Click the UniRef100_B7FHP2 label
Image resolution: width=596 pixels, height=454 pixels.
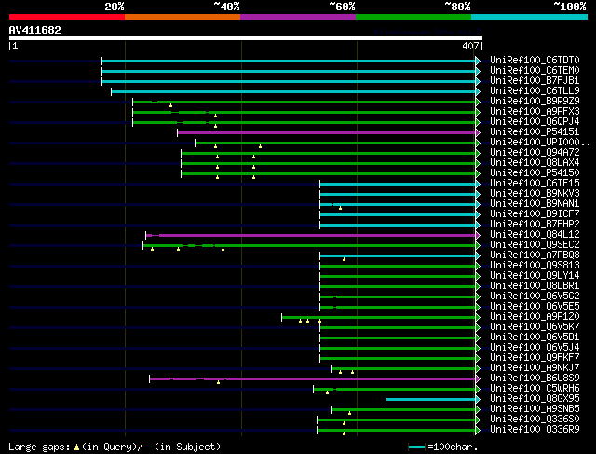tap(535, 225)
